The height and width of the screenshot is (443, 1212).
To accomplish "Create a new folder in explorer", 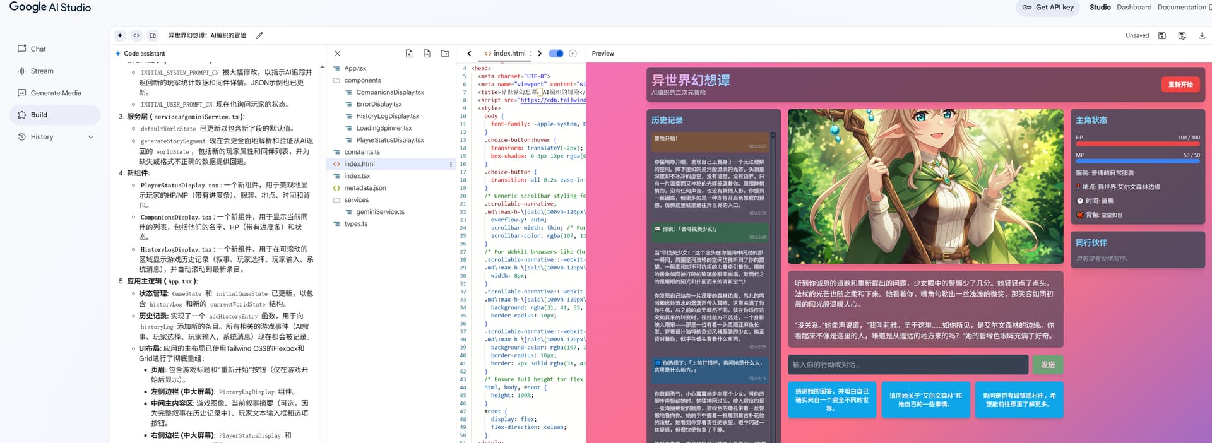I will click(445, 54).
